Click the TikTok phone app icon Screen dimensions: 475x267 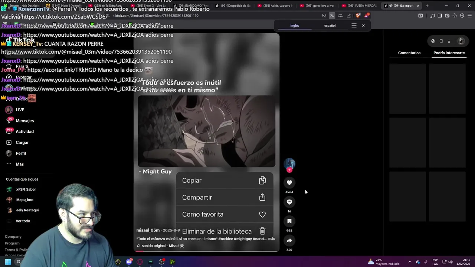(441, 41)
